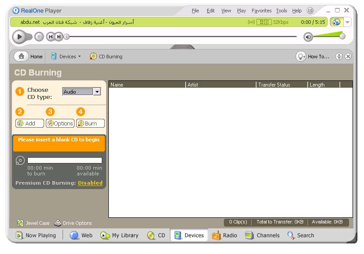Image resolution: width=364 pixels, height=254 pixels.
Task: Open Drive Options
Action: coord(73,223)
